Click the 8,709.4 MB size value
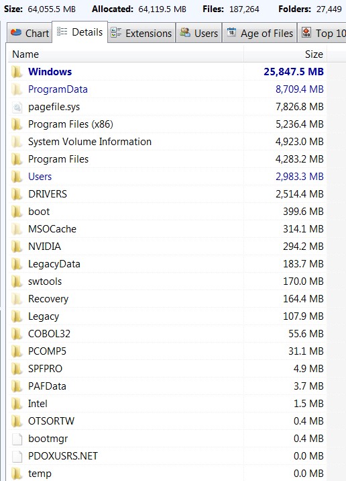This screenshot has width=346, height=481. point(300,89)
